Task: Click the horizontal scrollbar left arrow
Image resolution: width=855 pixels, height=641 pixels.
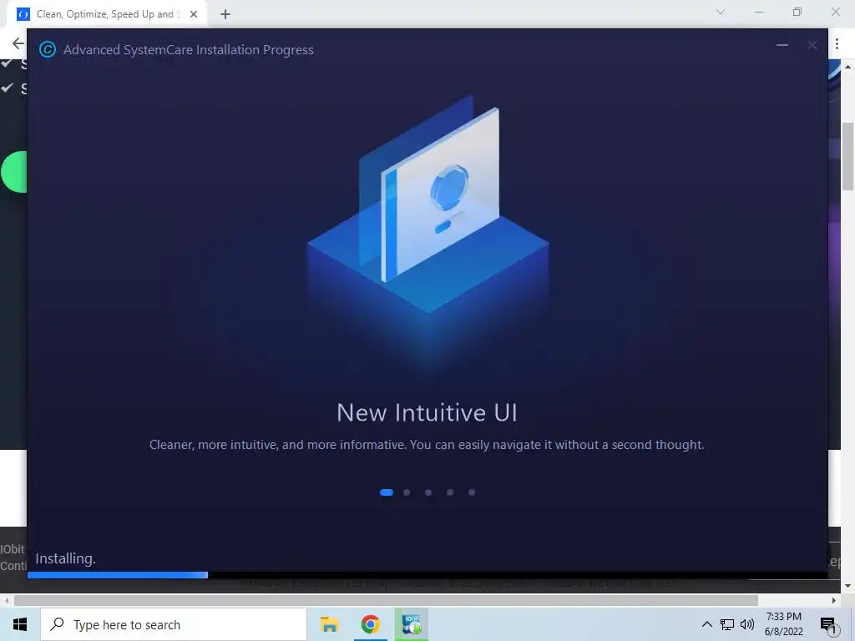Action: 7,601
